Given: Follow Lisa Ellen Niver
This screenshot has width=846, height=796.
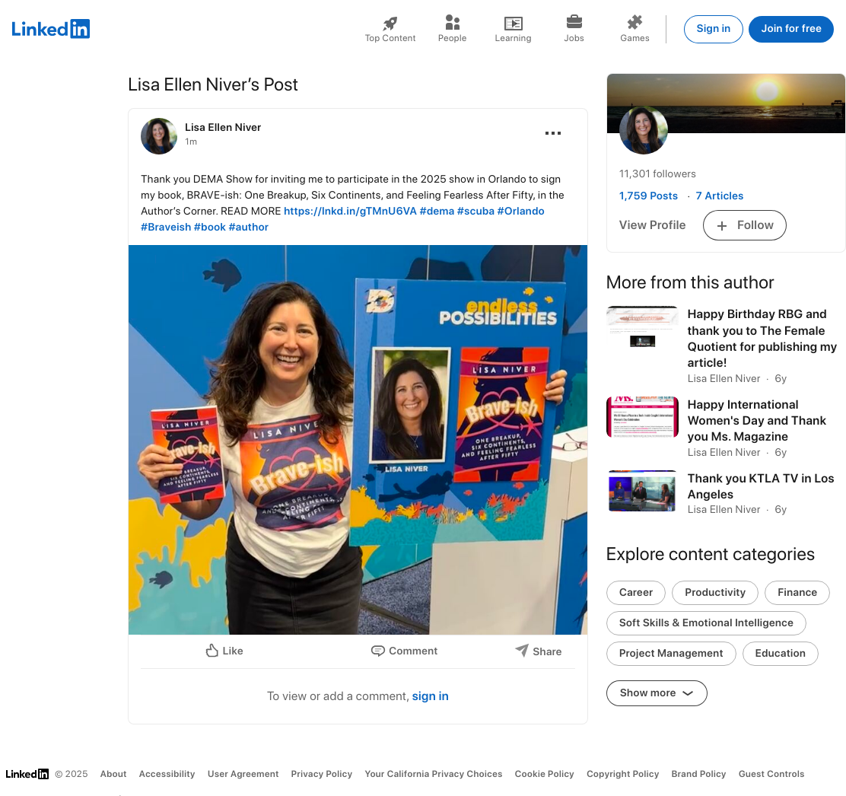Looking at the screenshot, I should tap(745, 225).
